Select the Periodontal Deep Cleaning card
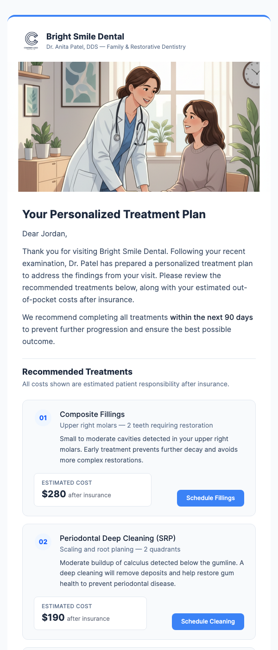 pos(139,581)
